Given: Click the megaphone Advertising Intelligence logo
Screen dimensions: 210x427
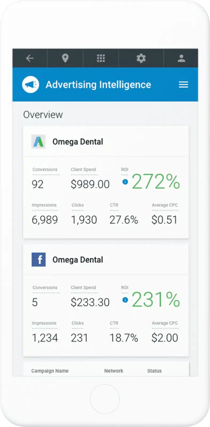Looking at the screenshot, I should 31,85.
